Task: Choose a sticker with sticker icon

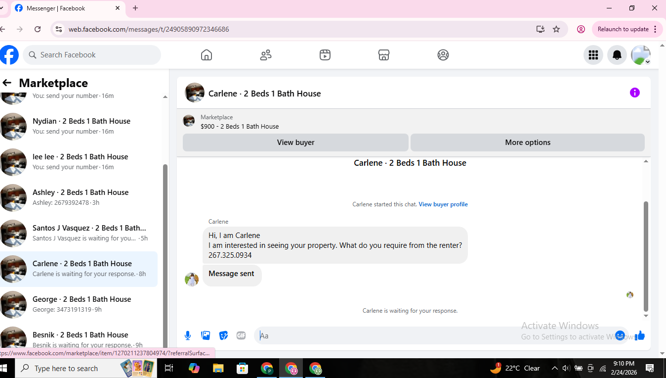Action: coord(223,335)
